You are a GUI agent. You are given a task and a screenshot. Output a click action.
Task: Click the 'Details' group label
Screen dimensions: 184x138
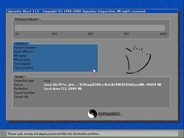(19, 77)
